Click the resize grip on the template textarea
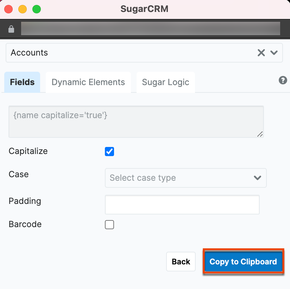The image size is (290, 289). pyautogui.click(x=260, y=134)
